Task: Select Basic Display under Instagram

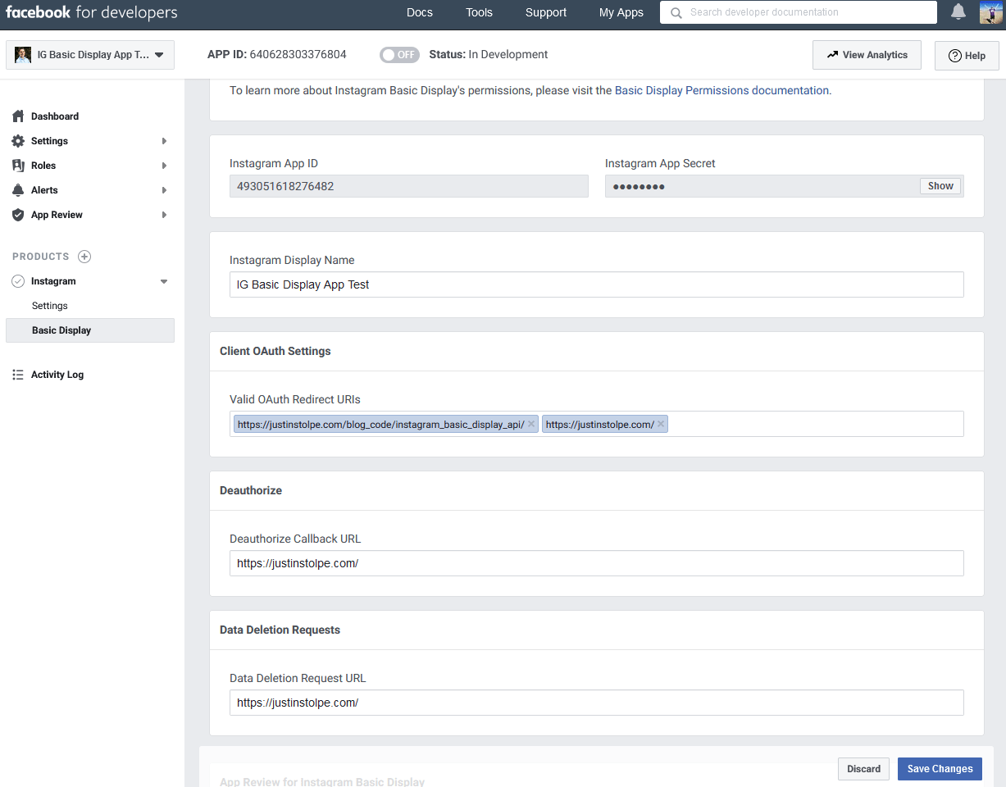Action: (x=90, y=330)
